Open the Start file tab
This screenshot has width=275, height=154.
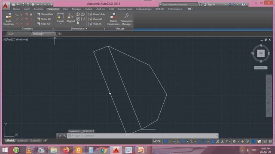pyautogui.click(x=11, y=34)
